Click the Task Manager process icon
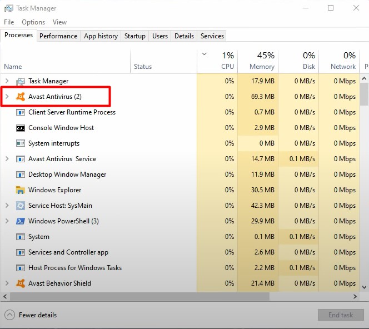This screenshot has height=329, width=369. 21,81
